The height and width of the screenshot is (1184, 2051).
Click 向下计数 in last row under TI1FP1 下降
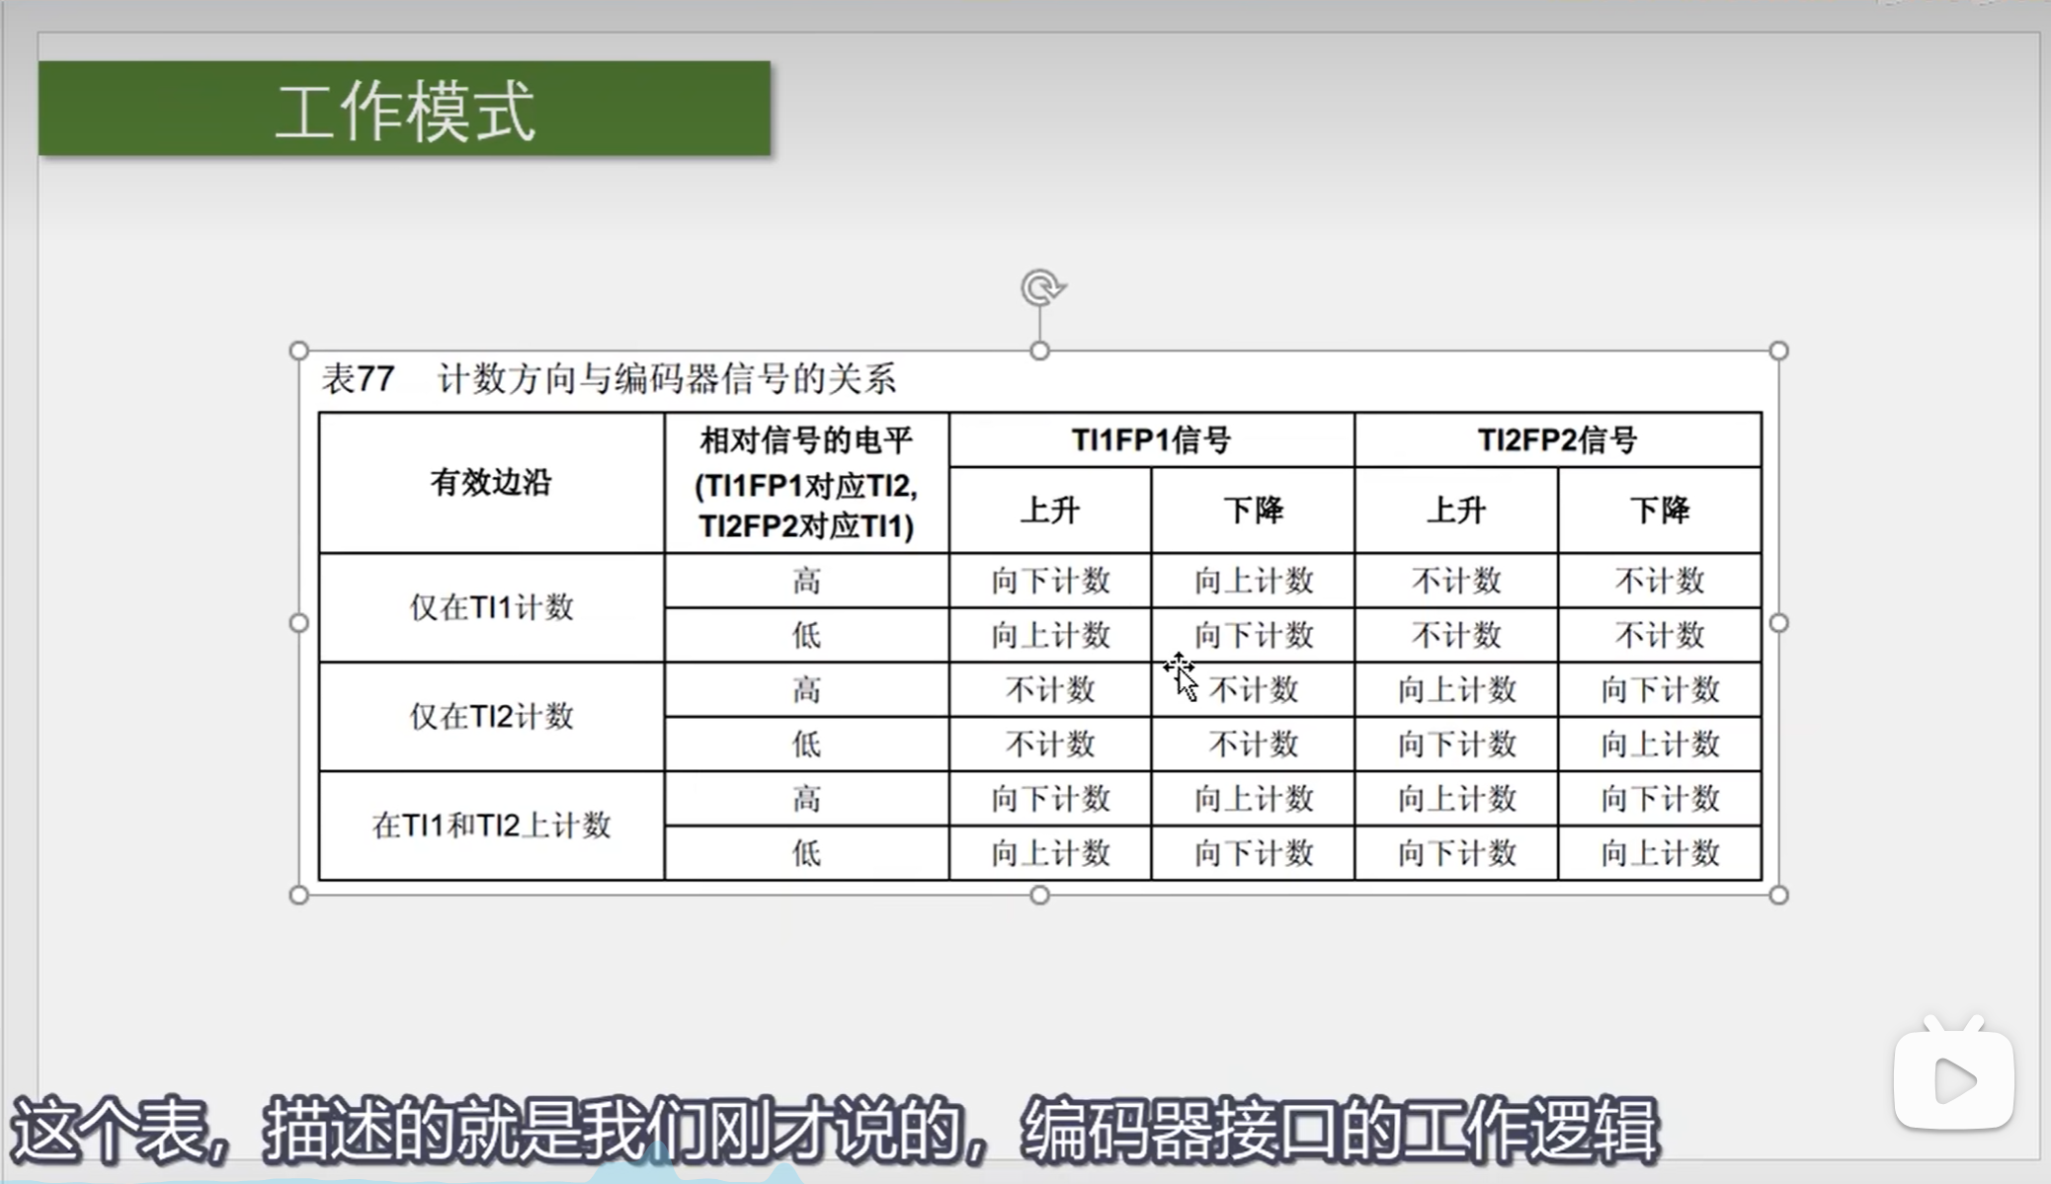(x=1254, y=852)
